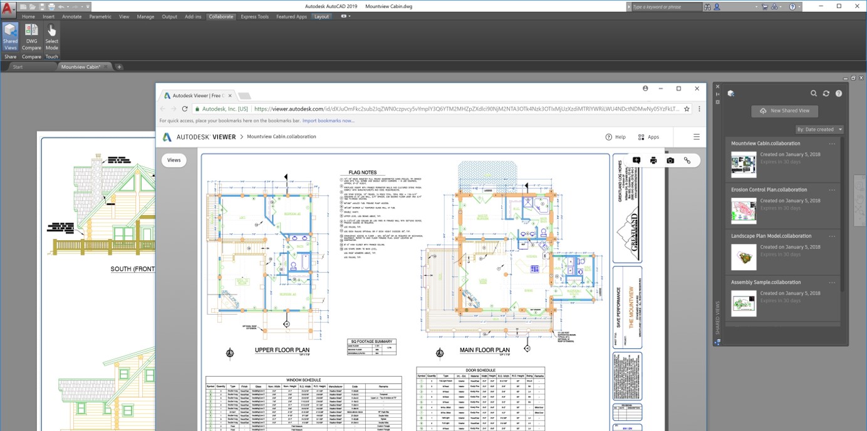The image size is (867, 431).
Task: Click the Views button in viewer
Action: (174, 160)
